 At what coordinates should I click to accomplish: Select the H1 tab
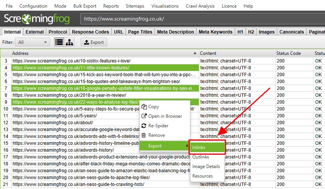(x=240, y=32)
